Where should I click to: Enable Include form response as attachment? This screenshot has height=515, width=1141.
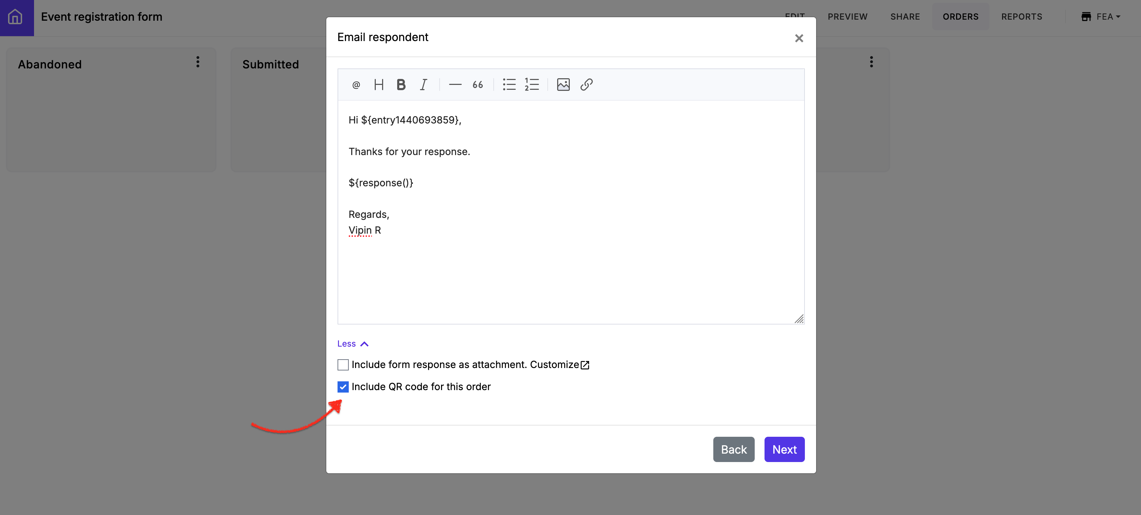(343, 364)
